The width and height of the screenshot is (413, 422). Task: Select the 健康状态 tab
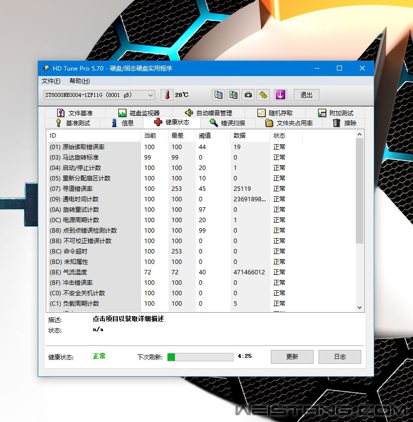tap(172, 122)
